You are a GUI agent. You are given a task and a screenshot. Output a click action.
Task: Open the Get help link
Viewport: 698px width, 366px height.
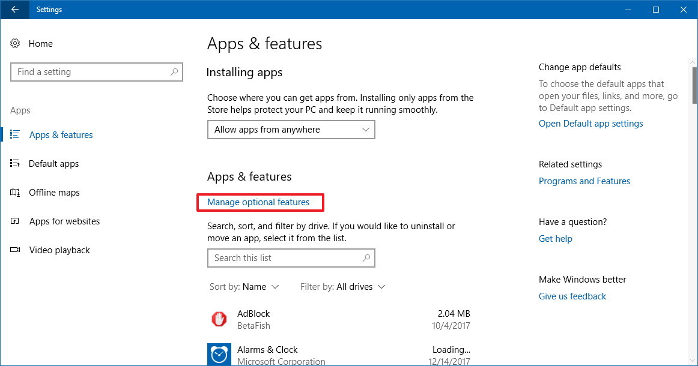coord(555,238)
